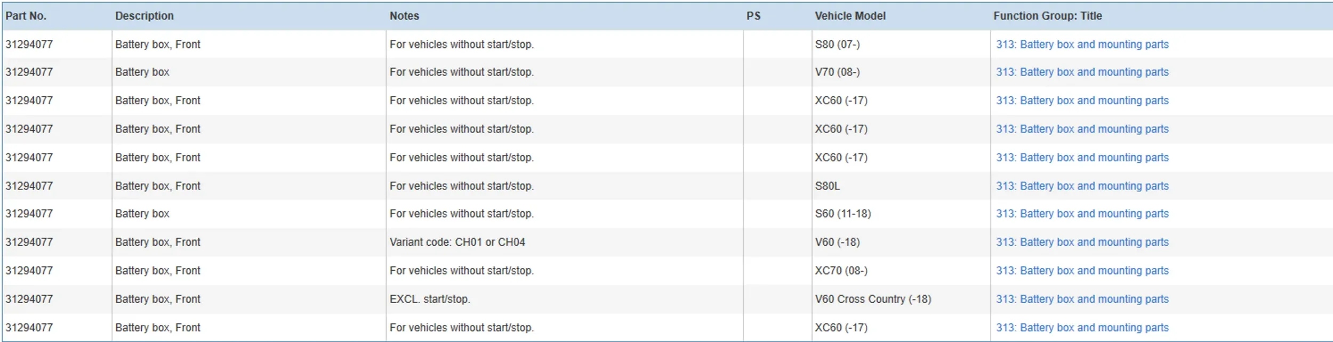This screenshot has width=1333, height=342.
Task: Open Battery box link for S80 (07-)
Action: tap(1082, 44)
